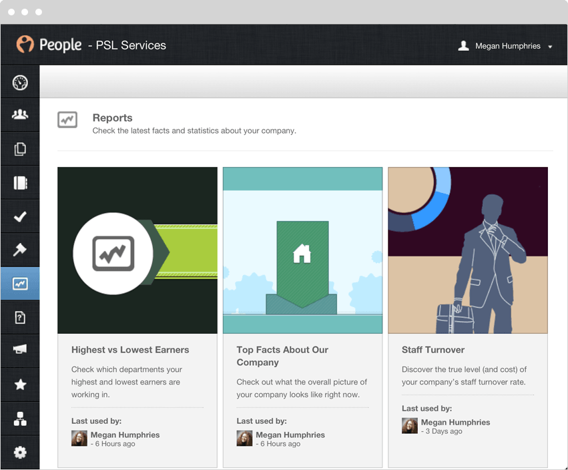The height and width of the screenshot is (470, 568).
Task: Click the employees group icon in sidebar
Action: [x=20, y=115]
